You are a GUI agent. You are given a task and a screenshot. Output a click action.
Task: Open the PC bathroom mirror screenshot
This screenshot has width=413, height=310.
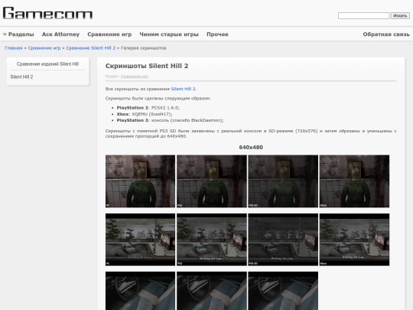click(x=140, y=181)
